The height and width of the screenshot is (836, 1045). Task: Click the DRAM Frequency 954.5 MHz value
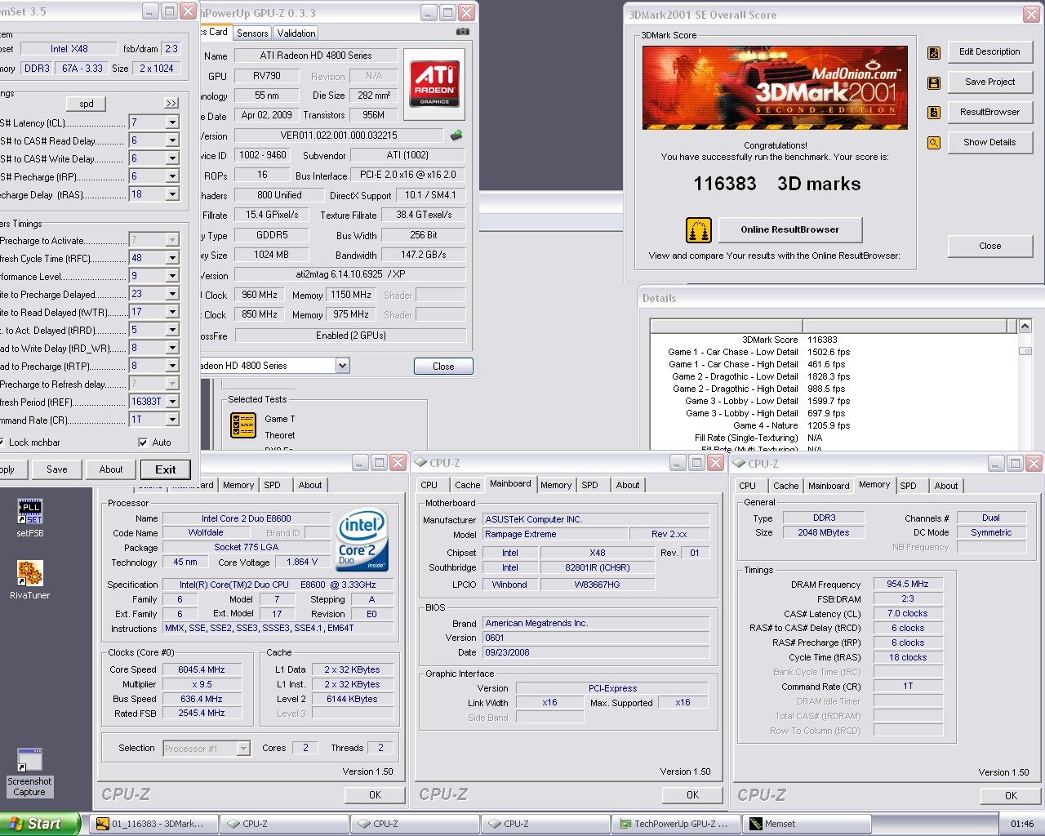[908, 585]
